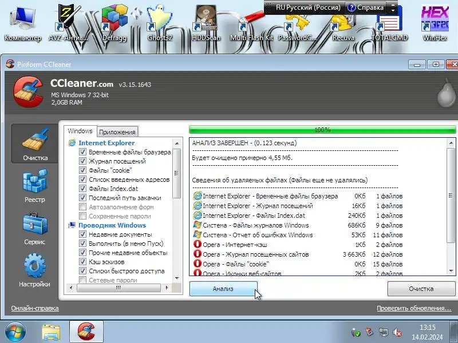Click the 100% green progress bar

[x=322, y=130]
